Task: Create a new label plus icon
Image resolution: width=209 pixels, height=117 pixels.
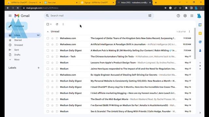Action: [x=39, y=68]
